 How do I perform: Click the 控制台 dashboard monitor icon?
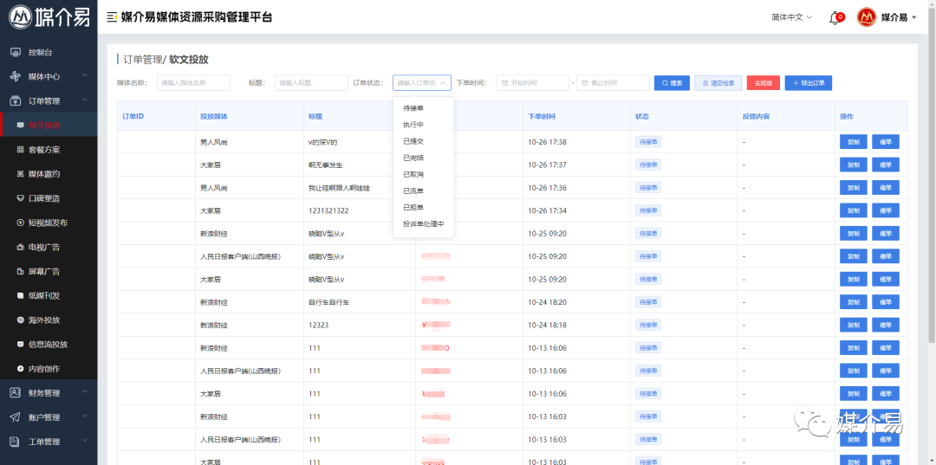click(15, 52)
